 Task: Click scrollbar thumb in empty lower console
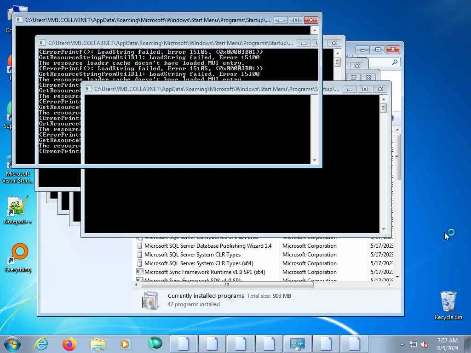point(383,108)
